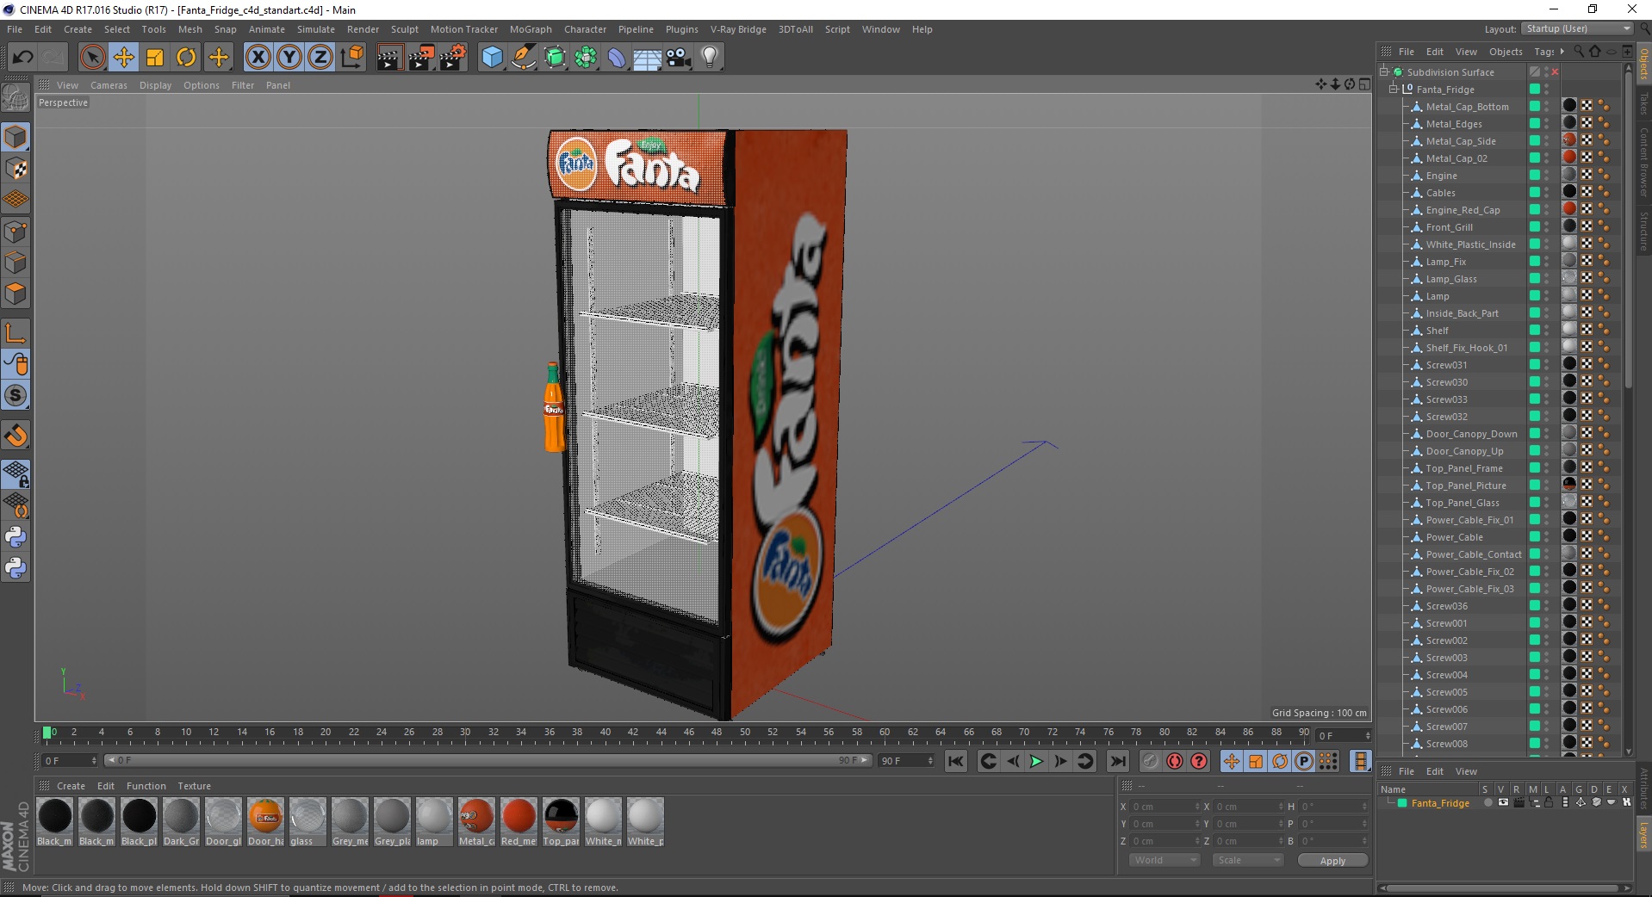Switch to Texture mode

pos(16,170)
